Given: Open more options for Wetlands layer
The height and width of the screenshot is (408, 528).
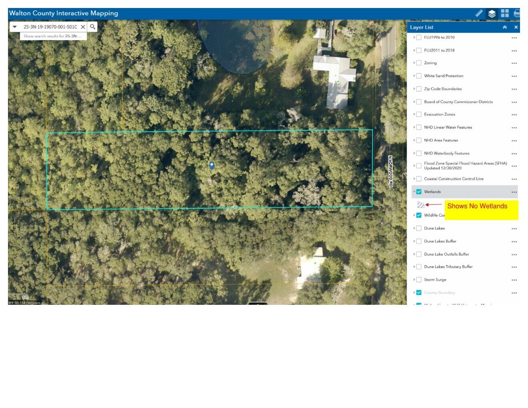Looking at the screenshot, I should [x=514, y=192].
